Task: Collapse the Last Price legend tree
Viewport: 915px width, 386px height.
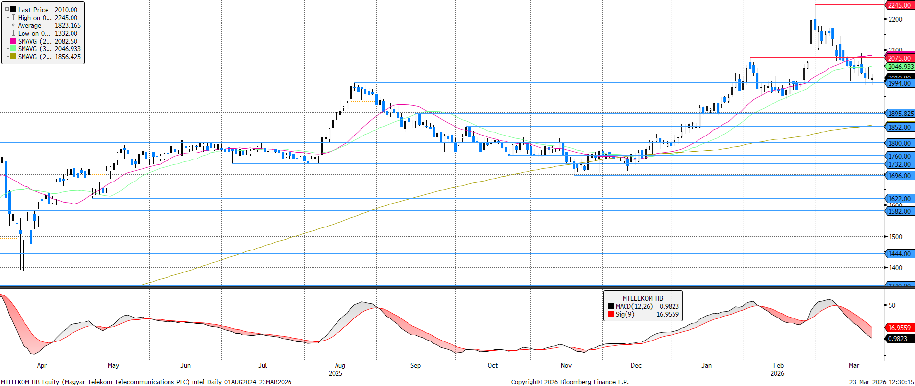Action: [x=7, y=9]
